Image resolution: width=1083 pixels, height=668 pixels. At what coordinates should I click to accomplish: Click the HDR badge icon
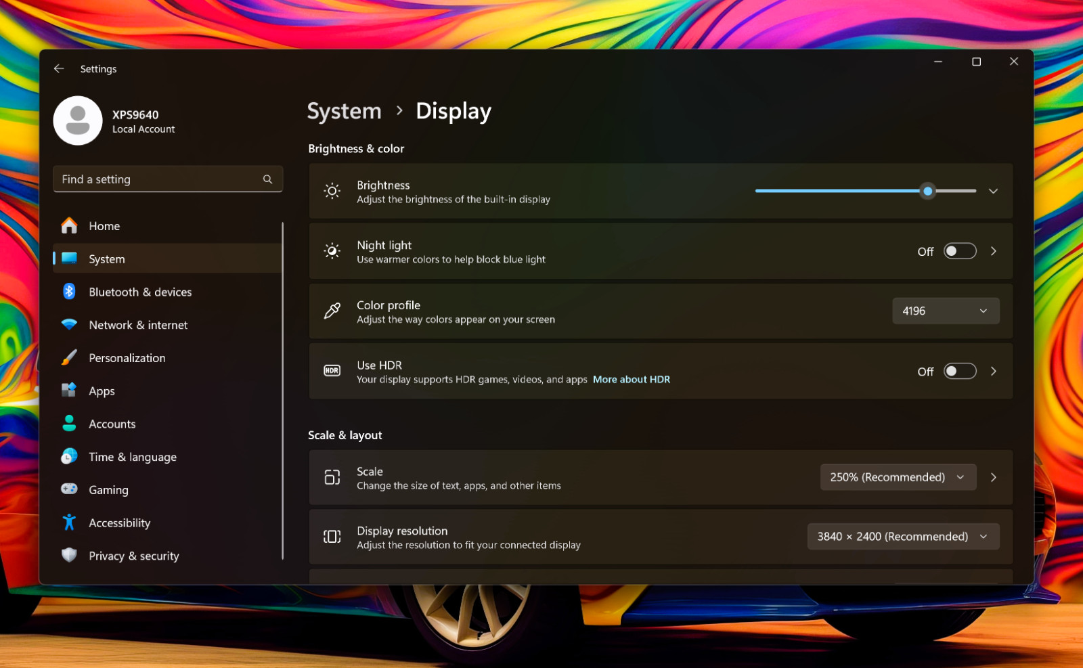[x=332, y=371]
